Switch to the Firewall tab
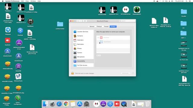Image resolution: width=193 pixels, height=108 pixels. click(x=106, y=26)
